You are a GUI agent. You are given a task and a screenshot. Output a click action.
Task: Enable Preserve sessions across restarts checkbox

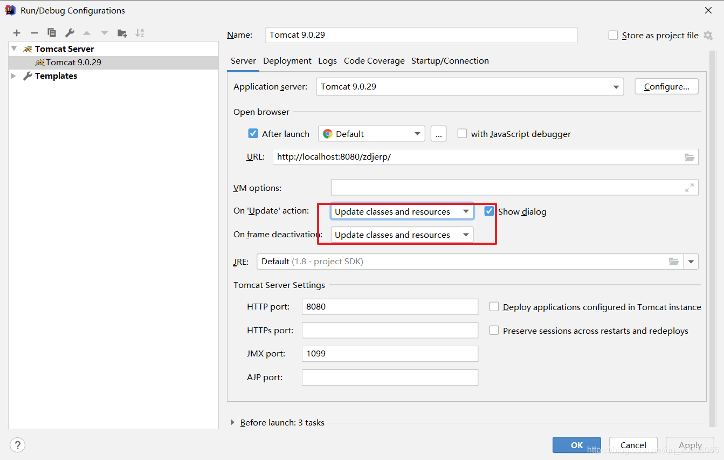(x=494, y=331)
